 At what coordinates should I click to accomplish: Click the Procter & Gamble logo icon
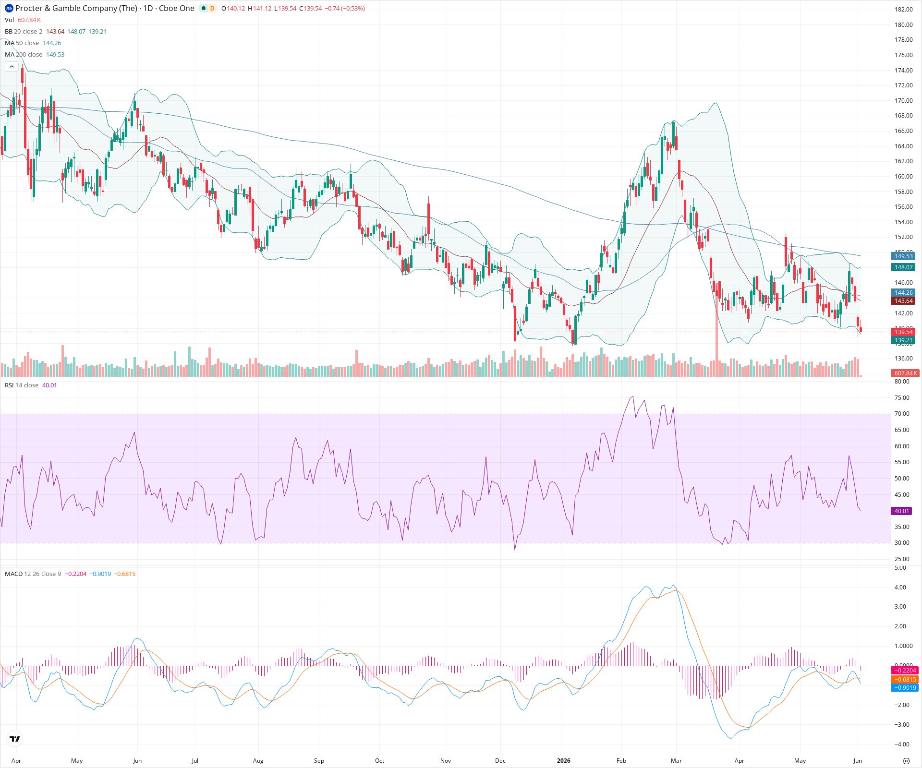(9, 8)
